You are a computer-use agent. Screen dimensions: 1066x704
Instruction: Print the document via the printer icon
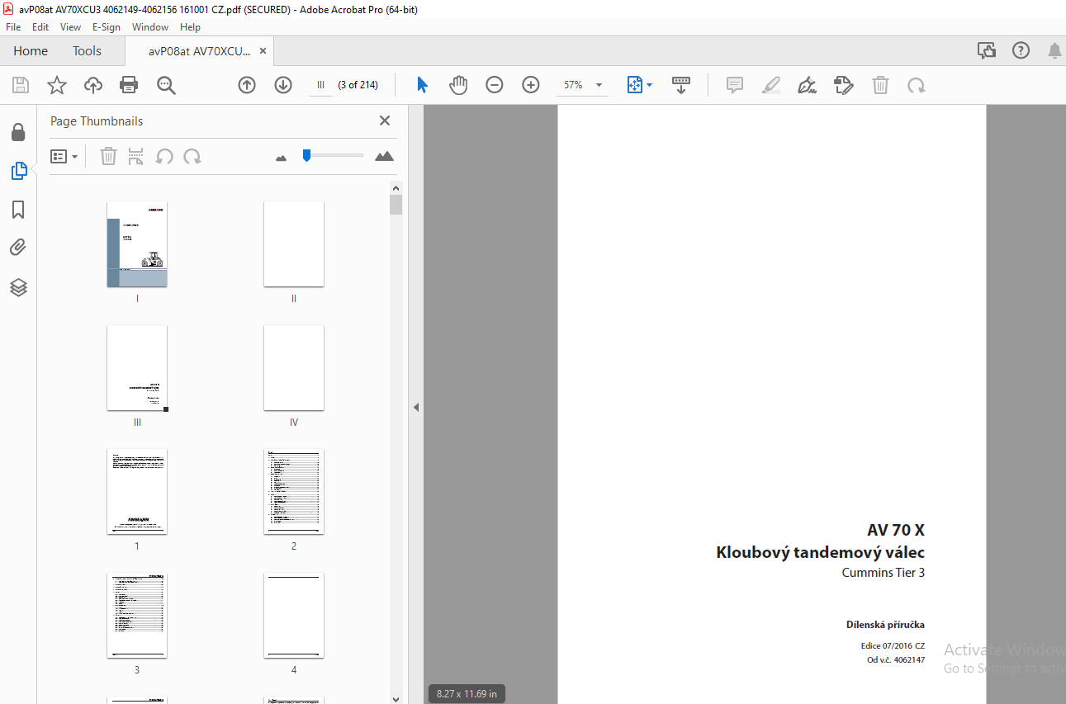(x=129, y=85)
